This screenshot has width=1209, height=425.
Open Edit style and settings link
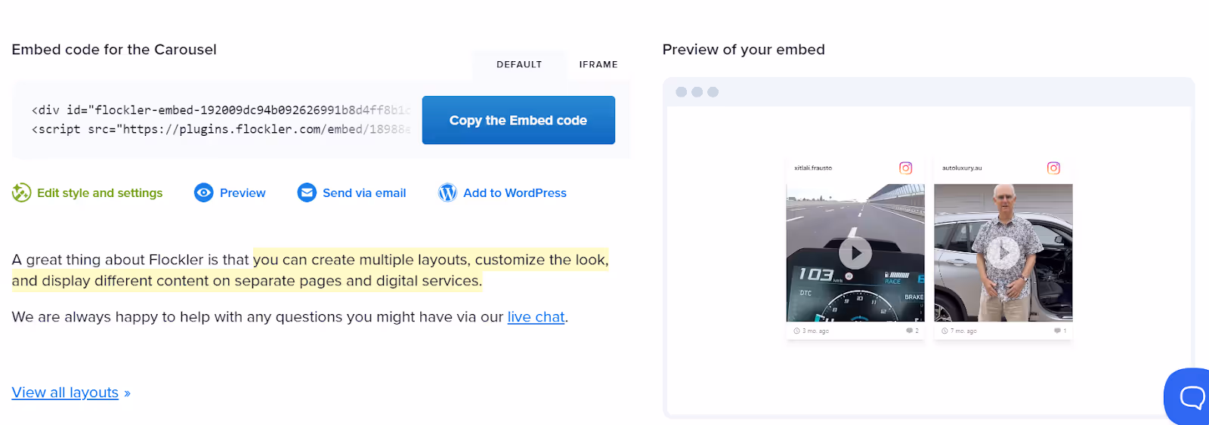pos(100,192)
